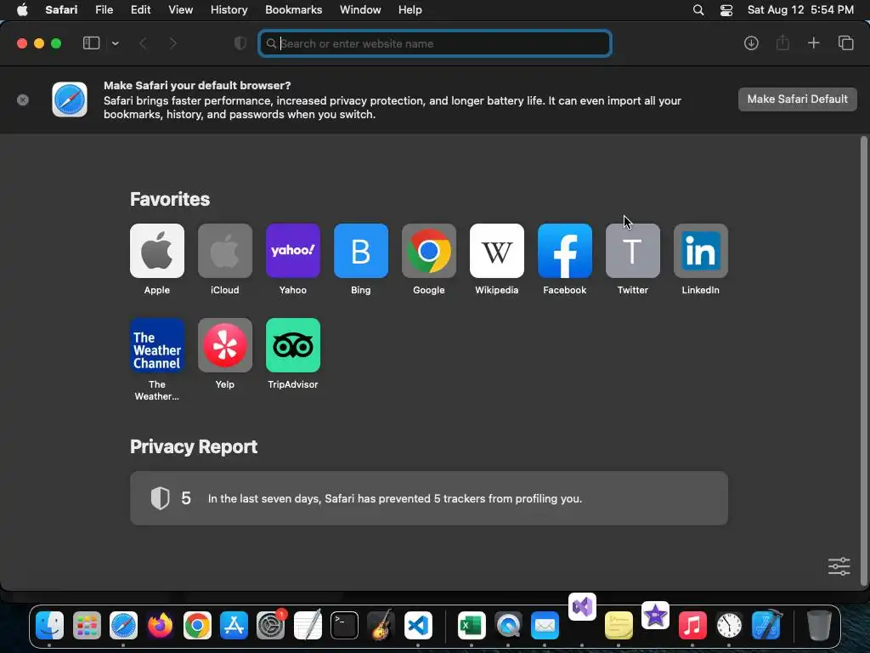
Task: Open the Help menu
Action: [x=410, y=10]
